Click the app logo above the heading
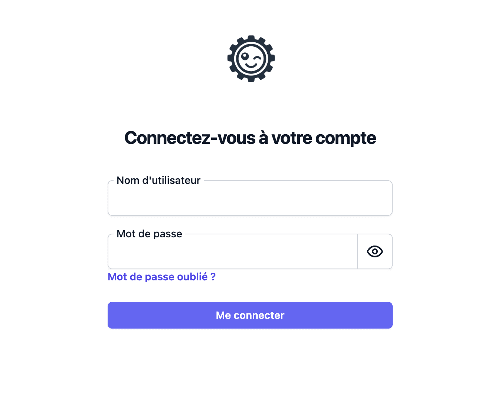This screenshot has width=481, height=402. click(x=251, y=59)
